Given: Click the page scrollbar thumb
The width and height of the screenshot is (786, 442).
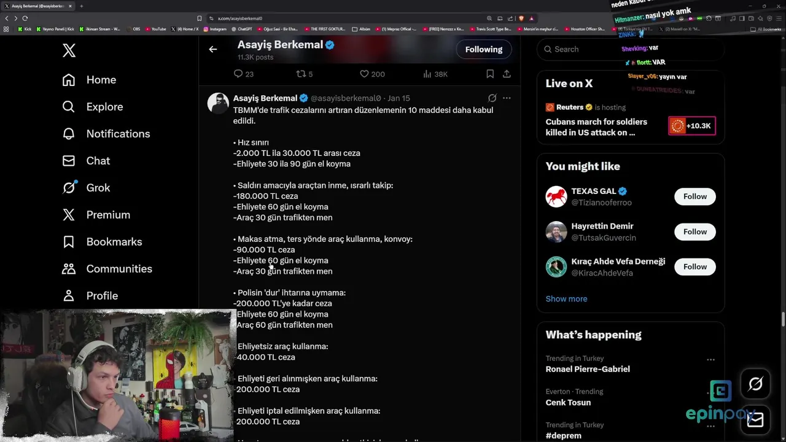Looking at the screenshot, I should pos(783,320).
